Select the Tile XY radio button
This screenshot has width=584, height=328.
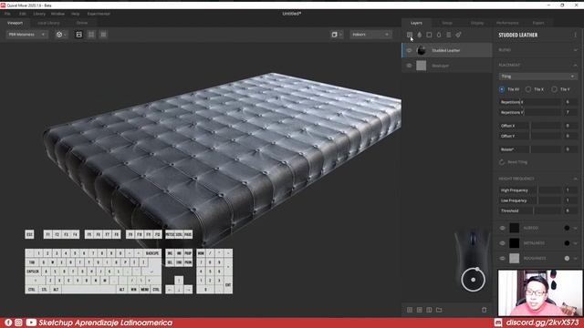point(502,89)
